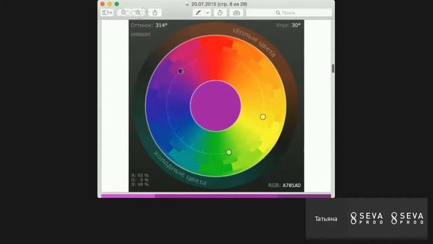Click the window title 20.07.2015
This screenshot has width=433, height=244.
coord(219,4)
